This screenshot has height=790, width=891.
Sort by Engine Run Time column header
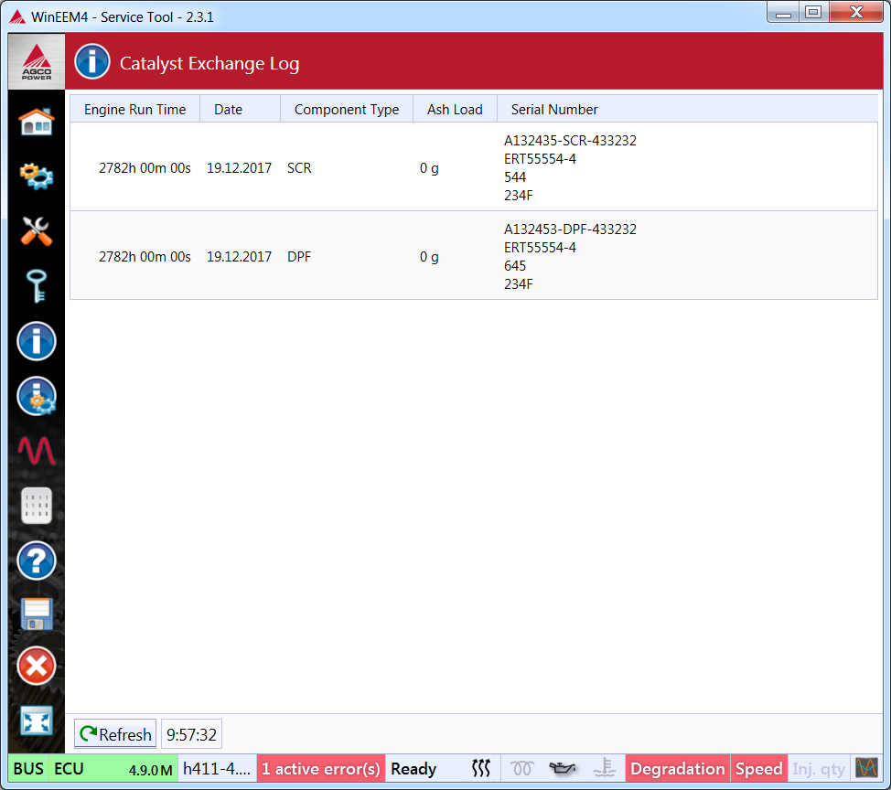[x=134, y=110]
